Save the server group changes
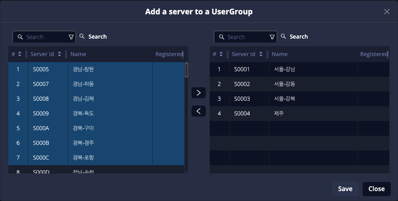The height and width of the screenshot is (201, 398). point(345,189)
